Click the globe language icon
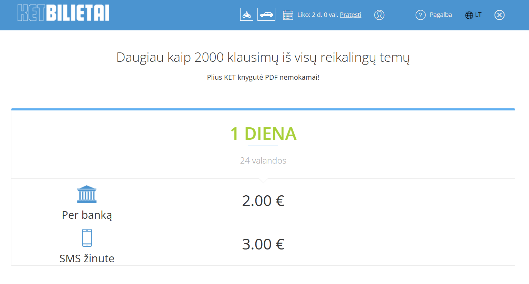Screen dimensions: 529x284 pyautogui.click(x=469, y=15)
